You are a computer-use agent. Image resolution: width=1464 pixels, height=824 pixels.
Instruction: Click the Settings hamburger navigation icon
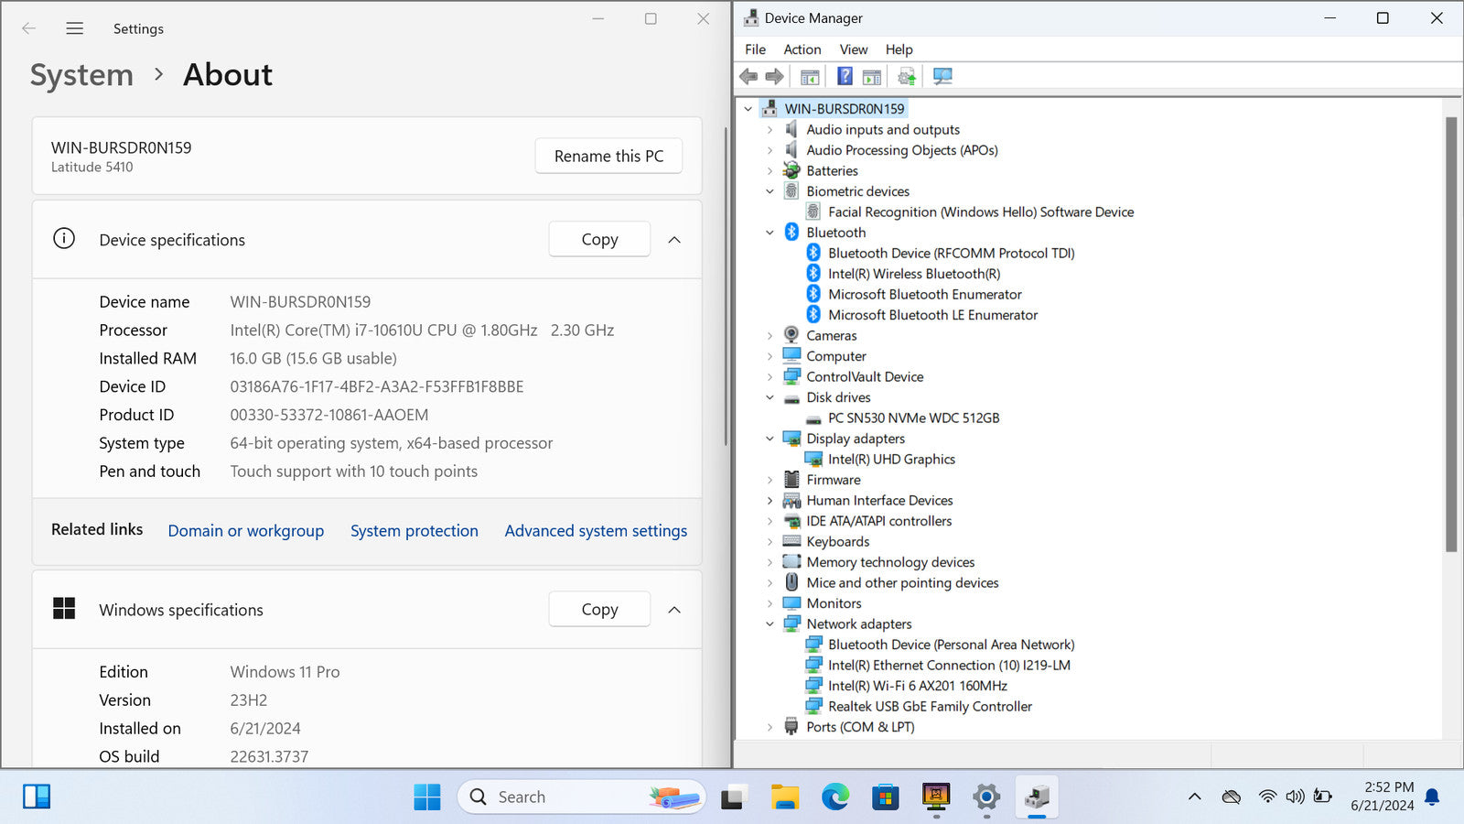click(x=75, y=28)
